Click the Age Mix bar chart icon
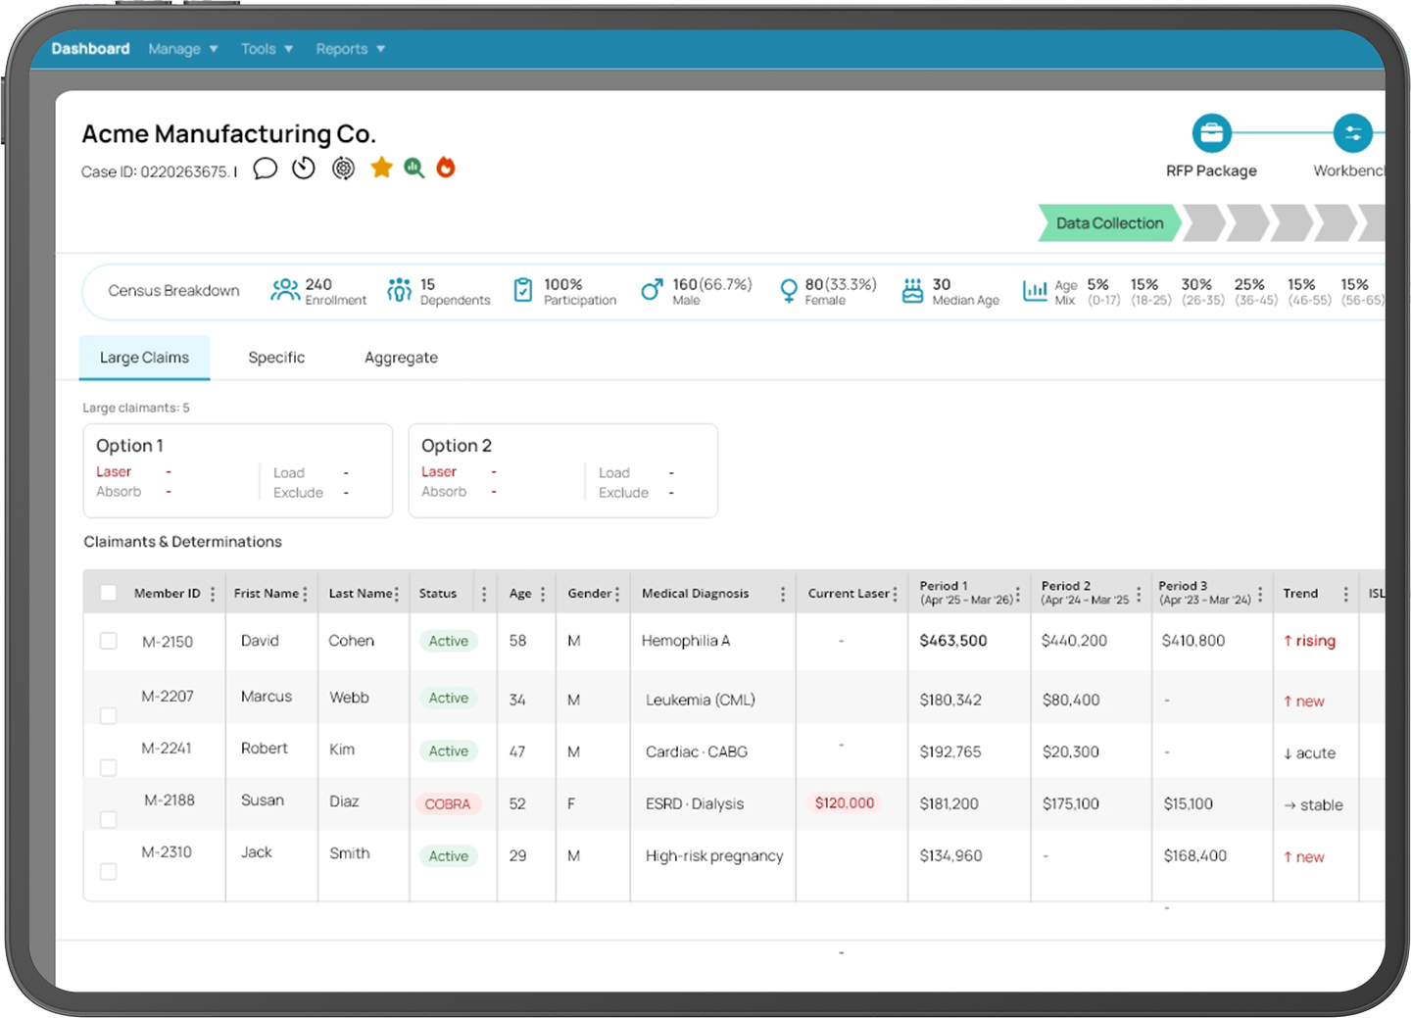 point(1035,291)
